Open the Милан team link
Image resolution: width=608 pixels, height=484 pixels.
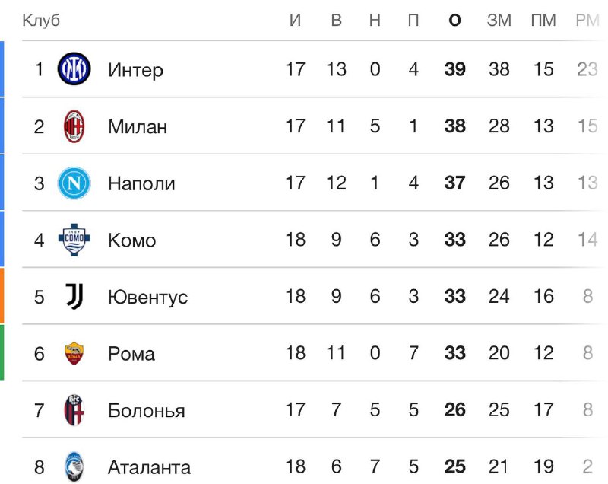click(138, 126)
